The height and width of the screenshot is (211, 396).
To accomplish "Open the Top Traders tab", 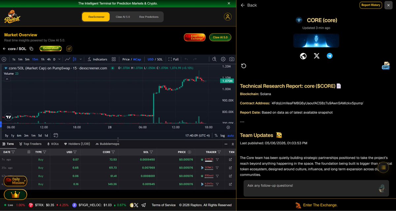I will 30,144.
